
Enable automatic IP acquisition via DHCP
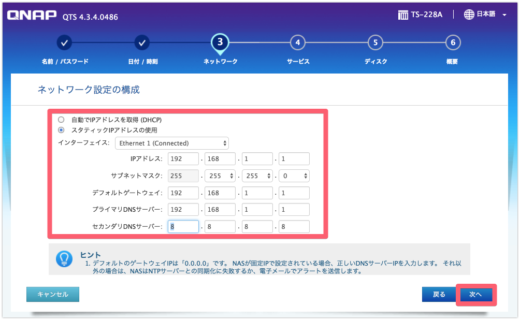point(61,119)
